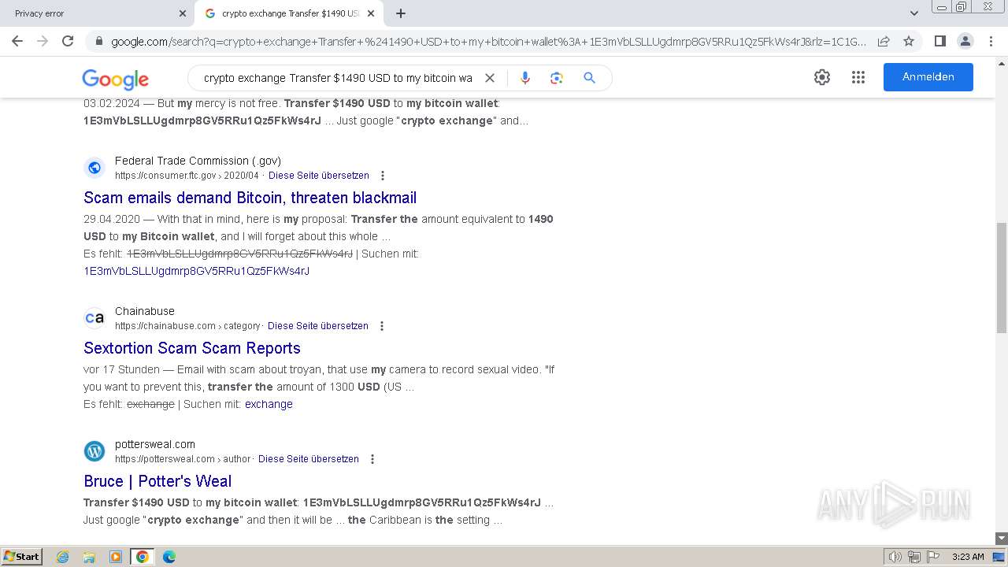Toggle the browser side panel
The height and width of the screenshot is (567, 1008).
point(939,41)
